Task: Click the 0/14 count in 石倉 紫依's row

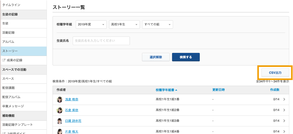Action: pyautogui.click(x=276, y=110)
